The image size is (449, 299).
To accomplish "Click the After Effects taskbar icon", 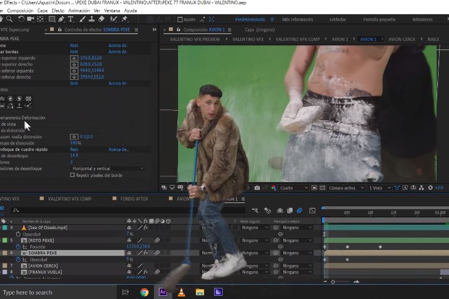I will (x=163, y=292).
